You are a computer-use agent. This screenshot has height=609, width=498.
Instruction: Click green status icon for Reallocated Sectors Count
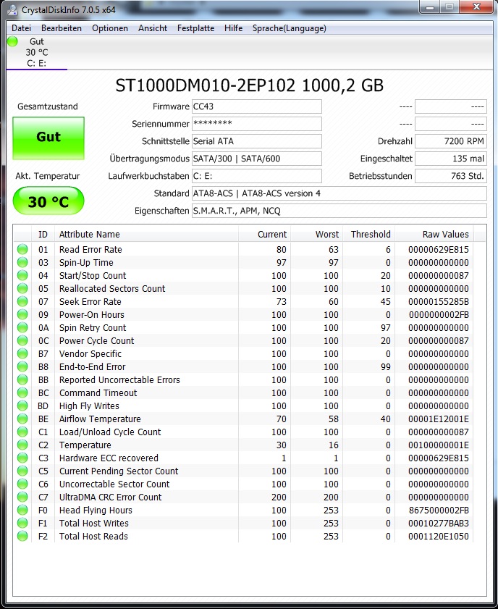coord(22,289)
